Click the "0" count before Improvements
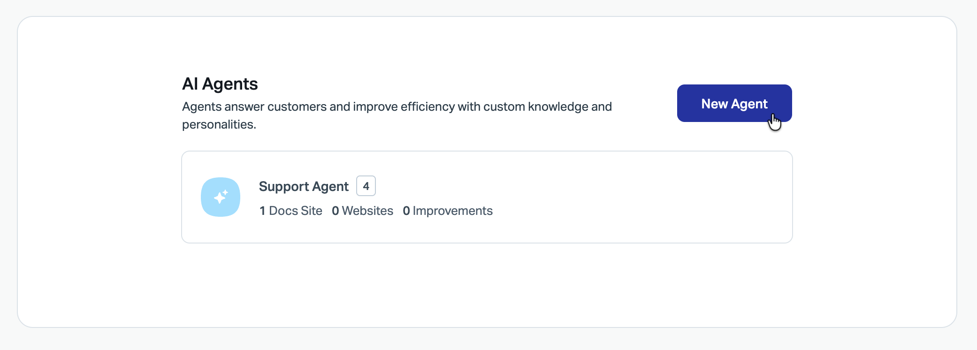The image size is (977, 350). click(x=406, y=211)
